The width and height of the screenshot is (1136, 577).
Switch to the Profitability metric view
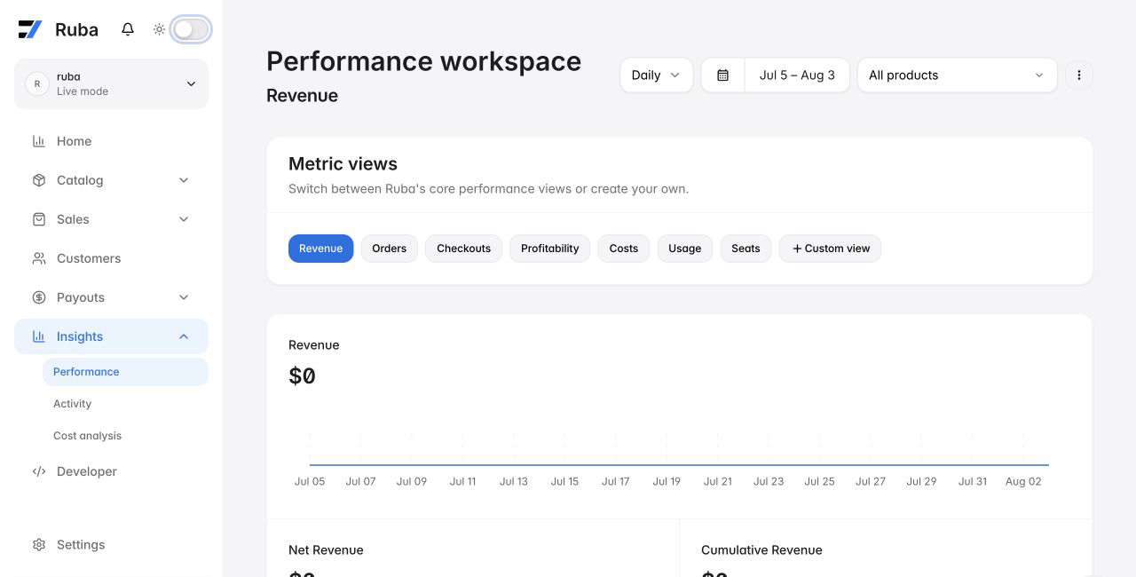[x=549, y=249]
